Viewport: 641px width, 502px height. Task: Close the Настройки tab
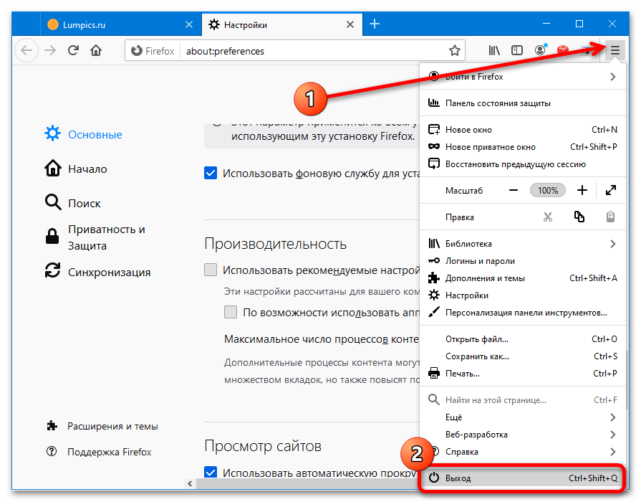point(350,24)
